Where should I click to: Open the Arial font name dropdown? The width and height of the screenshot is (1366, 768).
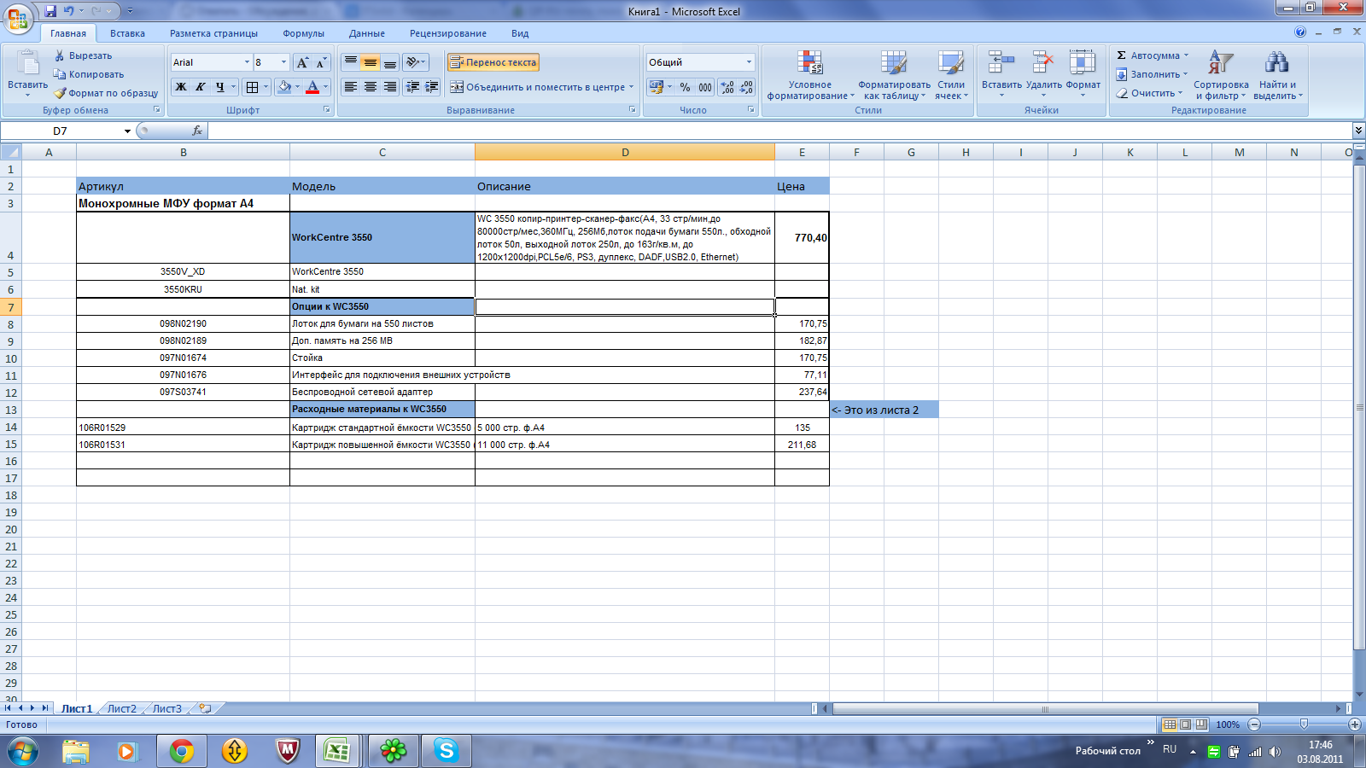(247, 62)
